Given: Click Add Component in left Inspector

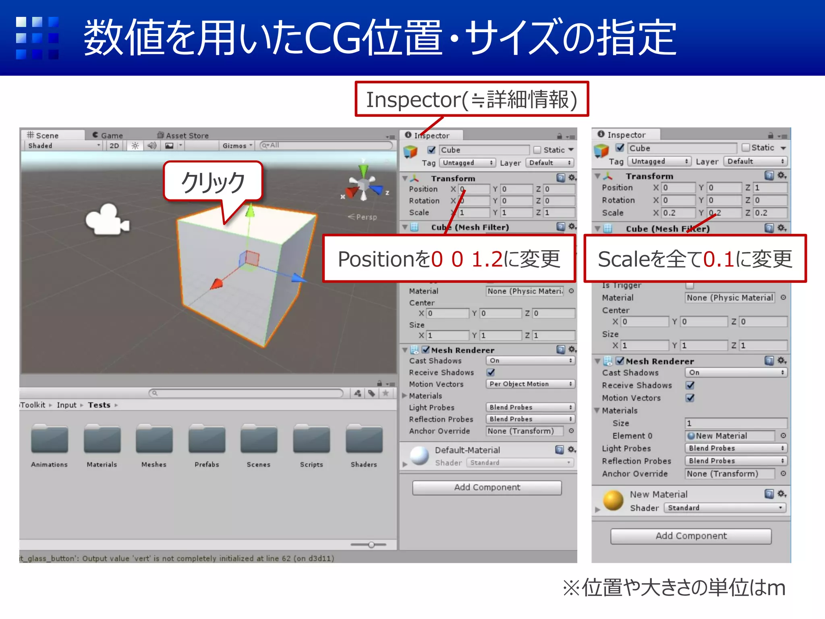Looking at the screenshot, I should (x=487, y=487).
